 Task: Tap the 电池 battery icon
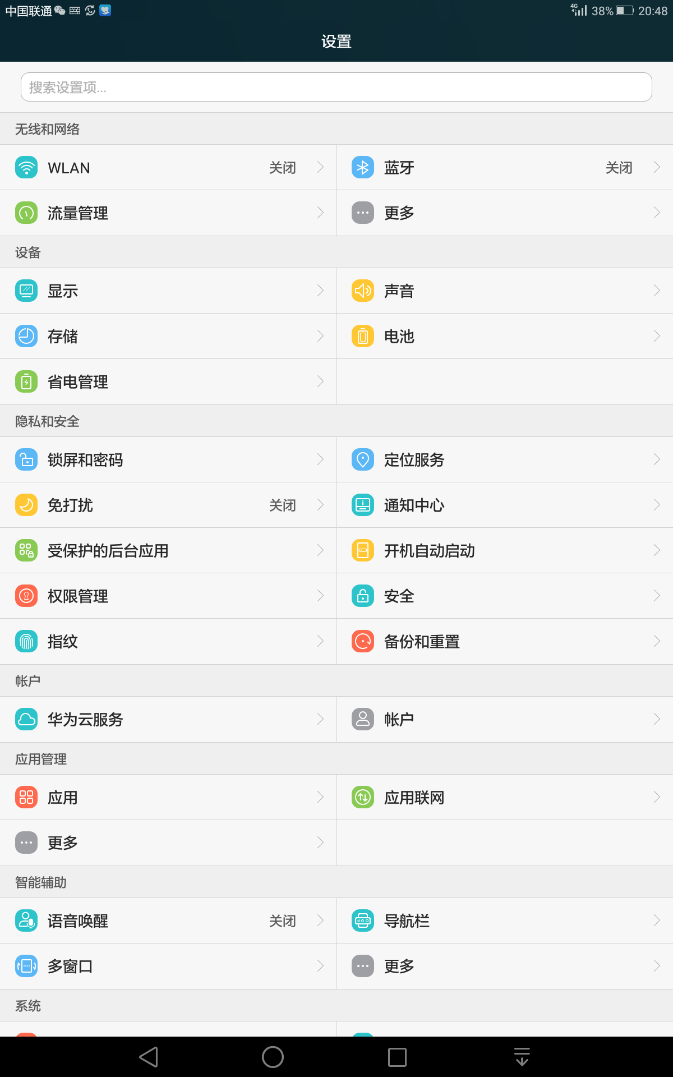coord(363,336)
